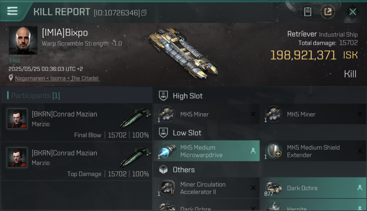Viewport: 367px width, 211px height.
Task: Select the first MK5 Miner module
Action: coord(206,114)
